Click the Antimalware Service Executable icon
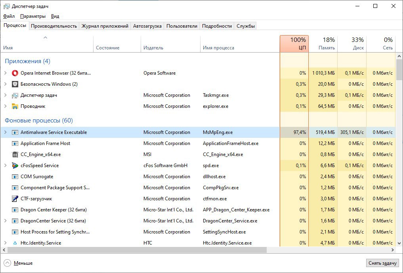Image resolution: width=403 pixels, height=273 pixels. coord(15,132)
